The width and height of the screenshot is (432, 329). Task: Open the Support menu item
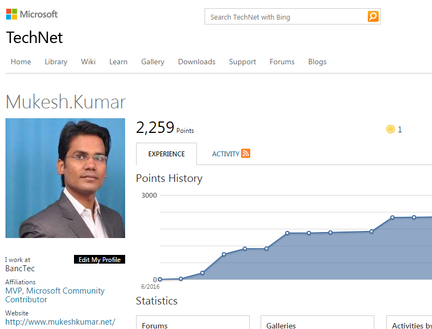coord(243,62)
